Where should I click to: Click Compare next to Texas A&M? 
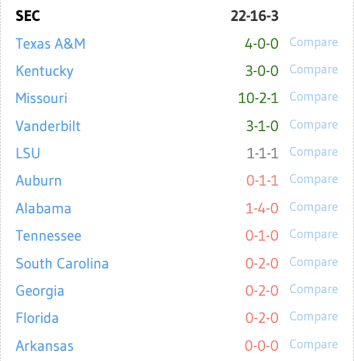[x=314, y=43]
